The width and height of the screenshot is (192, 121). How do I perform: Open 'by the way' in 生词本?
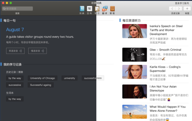click(x=15, y=99)
